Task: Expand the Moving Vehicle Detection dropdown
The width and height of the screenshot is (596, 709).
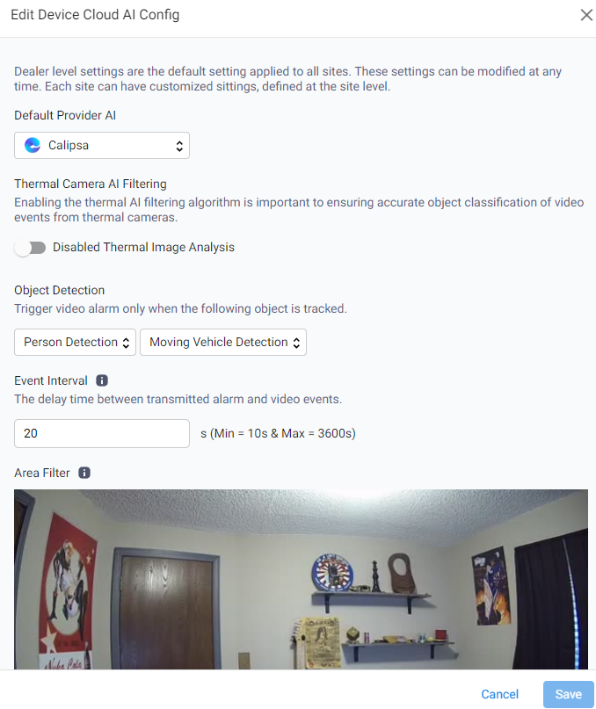Action: pyautogui.click(x=223, y=343)
